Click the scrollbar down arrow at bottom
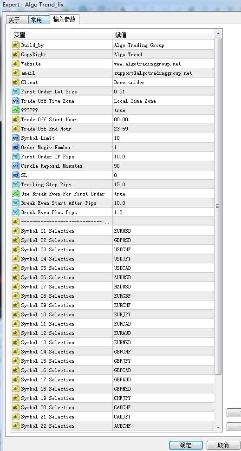Viewport: 241px width, 451px height. (218, 427)
